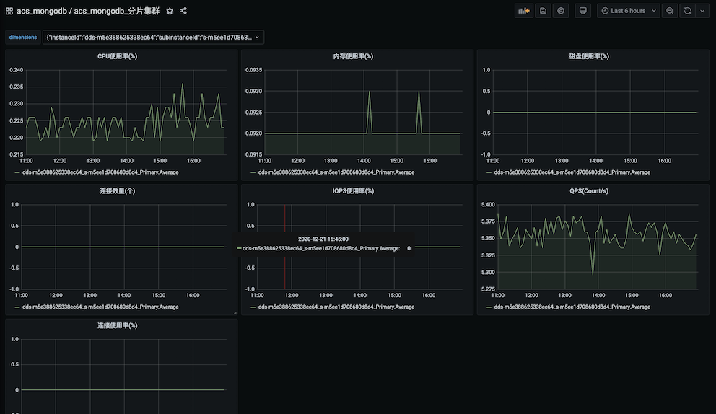This screenshot has height=414, width=716.
Task: Toggle the CPU使用率 legend series
Action: [x=100, y=172]
